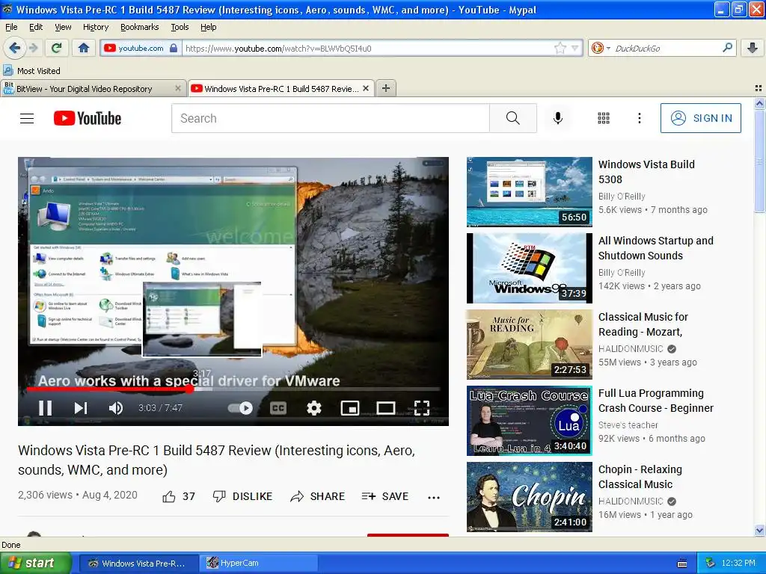Click the YouTube search magnifier button
The height and width of the screenshot is (574, 766).
[x=513, y=118]
